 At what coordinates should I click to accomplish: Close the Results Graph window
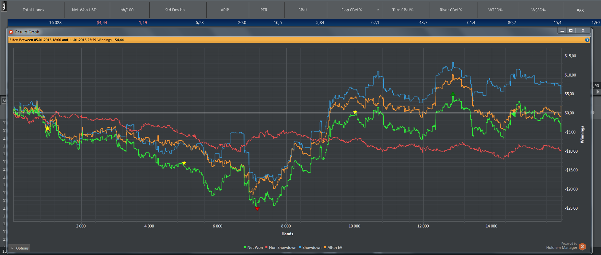pyautogui.click(x=583, y=30)
